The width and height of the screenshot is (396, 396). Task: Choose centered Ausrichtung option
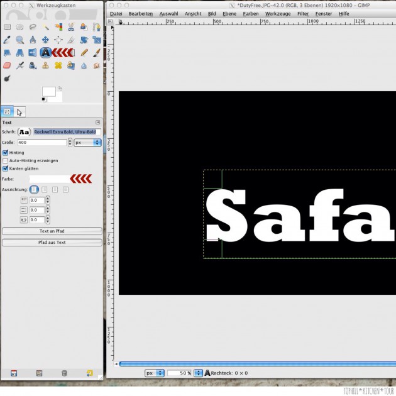point(55,189)
